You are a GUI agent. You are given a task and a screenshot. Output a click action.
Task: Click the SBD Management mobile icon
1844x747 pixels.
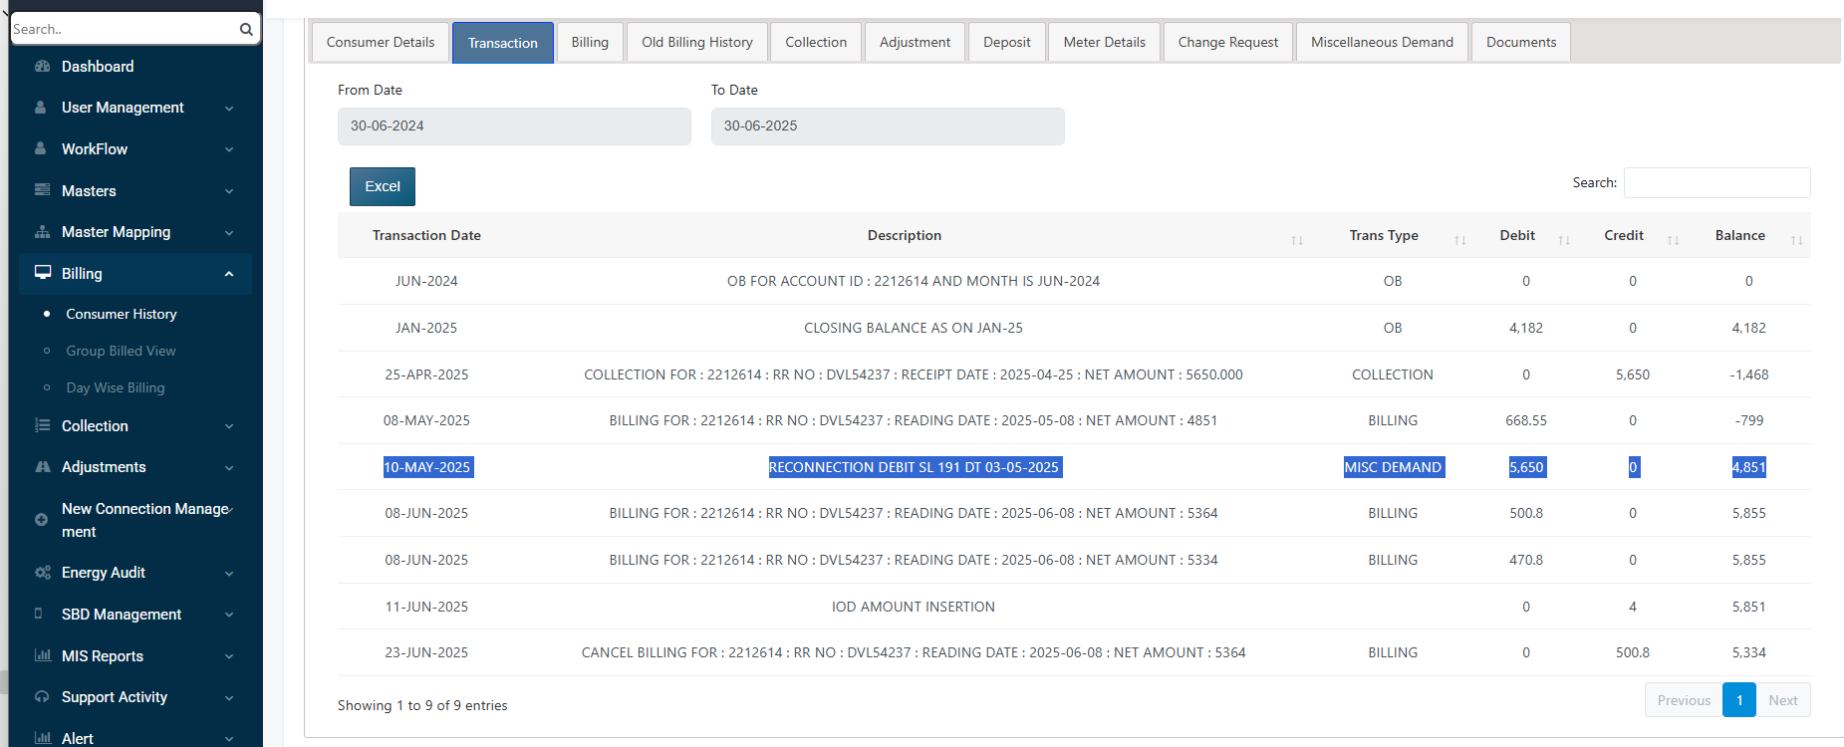point(39,615)
